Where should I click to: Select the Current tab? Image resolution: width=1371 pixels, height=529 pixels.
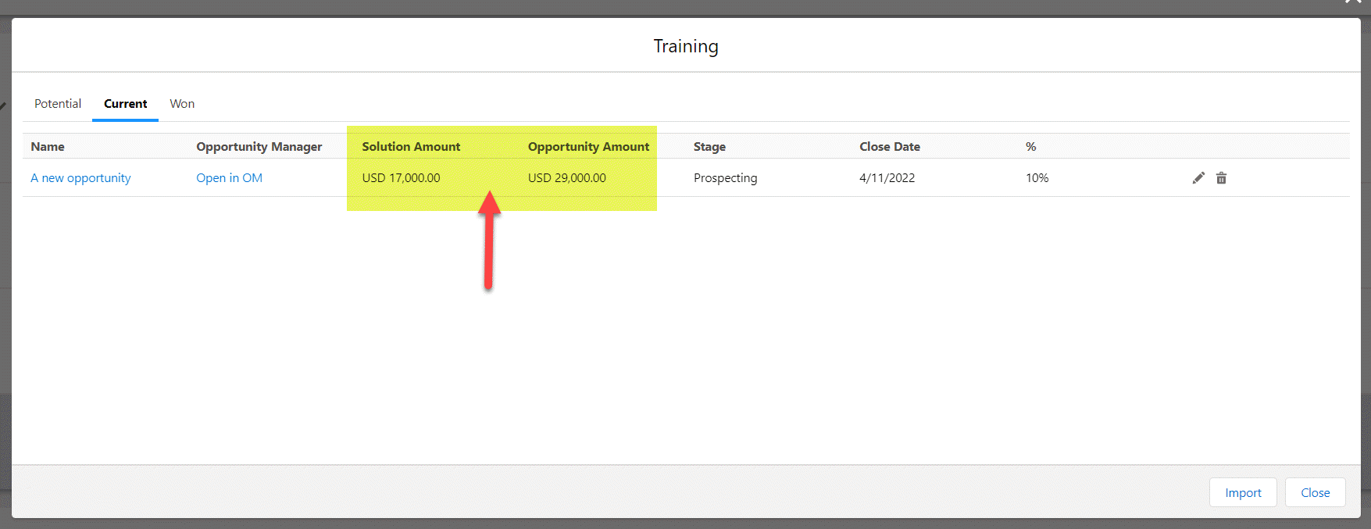pyautogui.click(x=125, y=104)
